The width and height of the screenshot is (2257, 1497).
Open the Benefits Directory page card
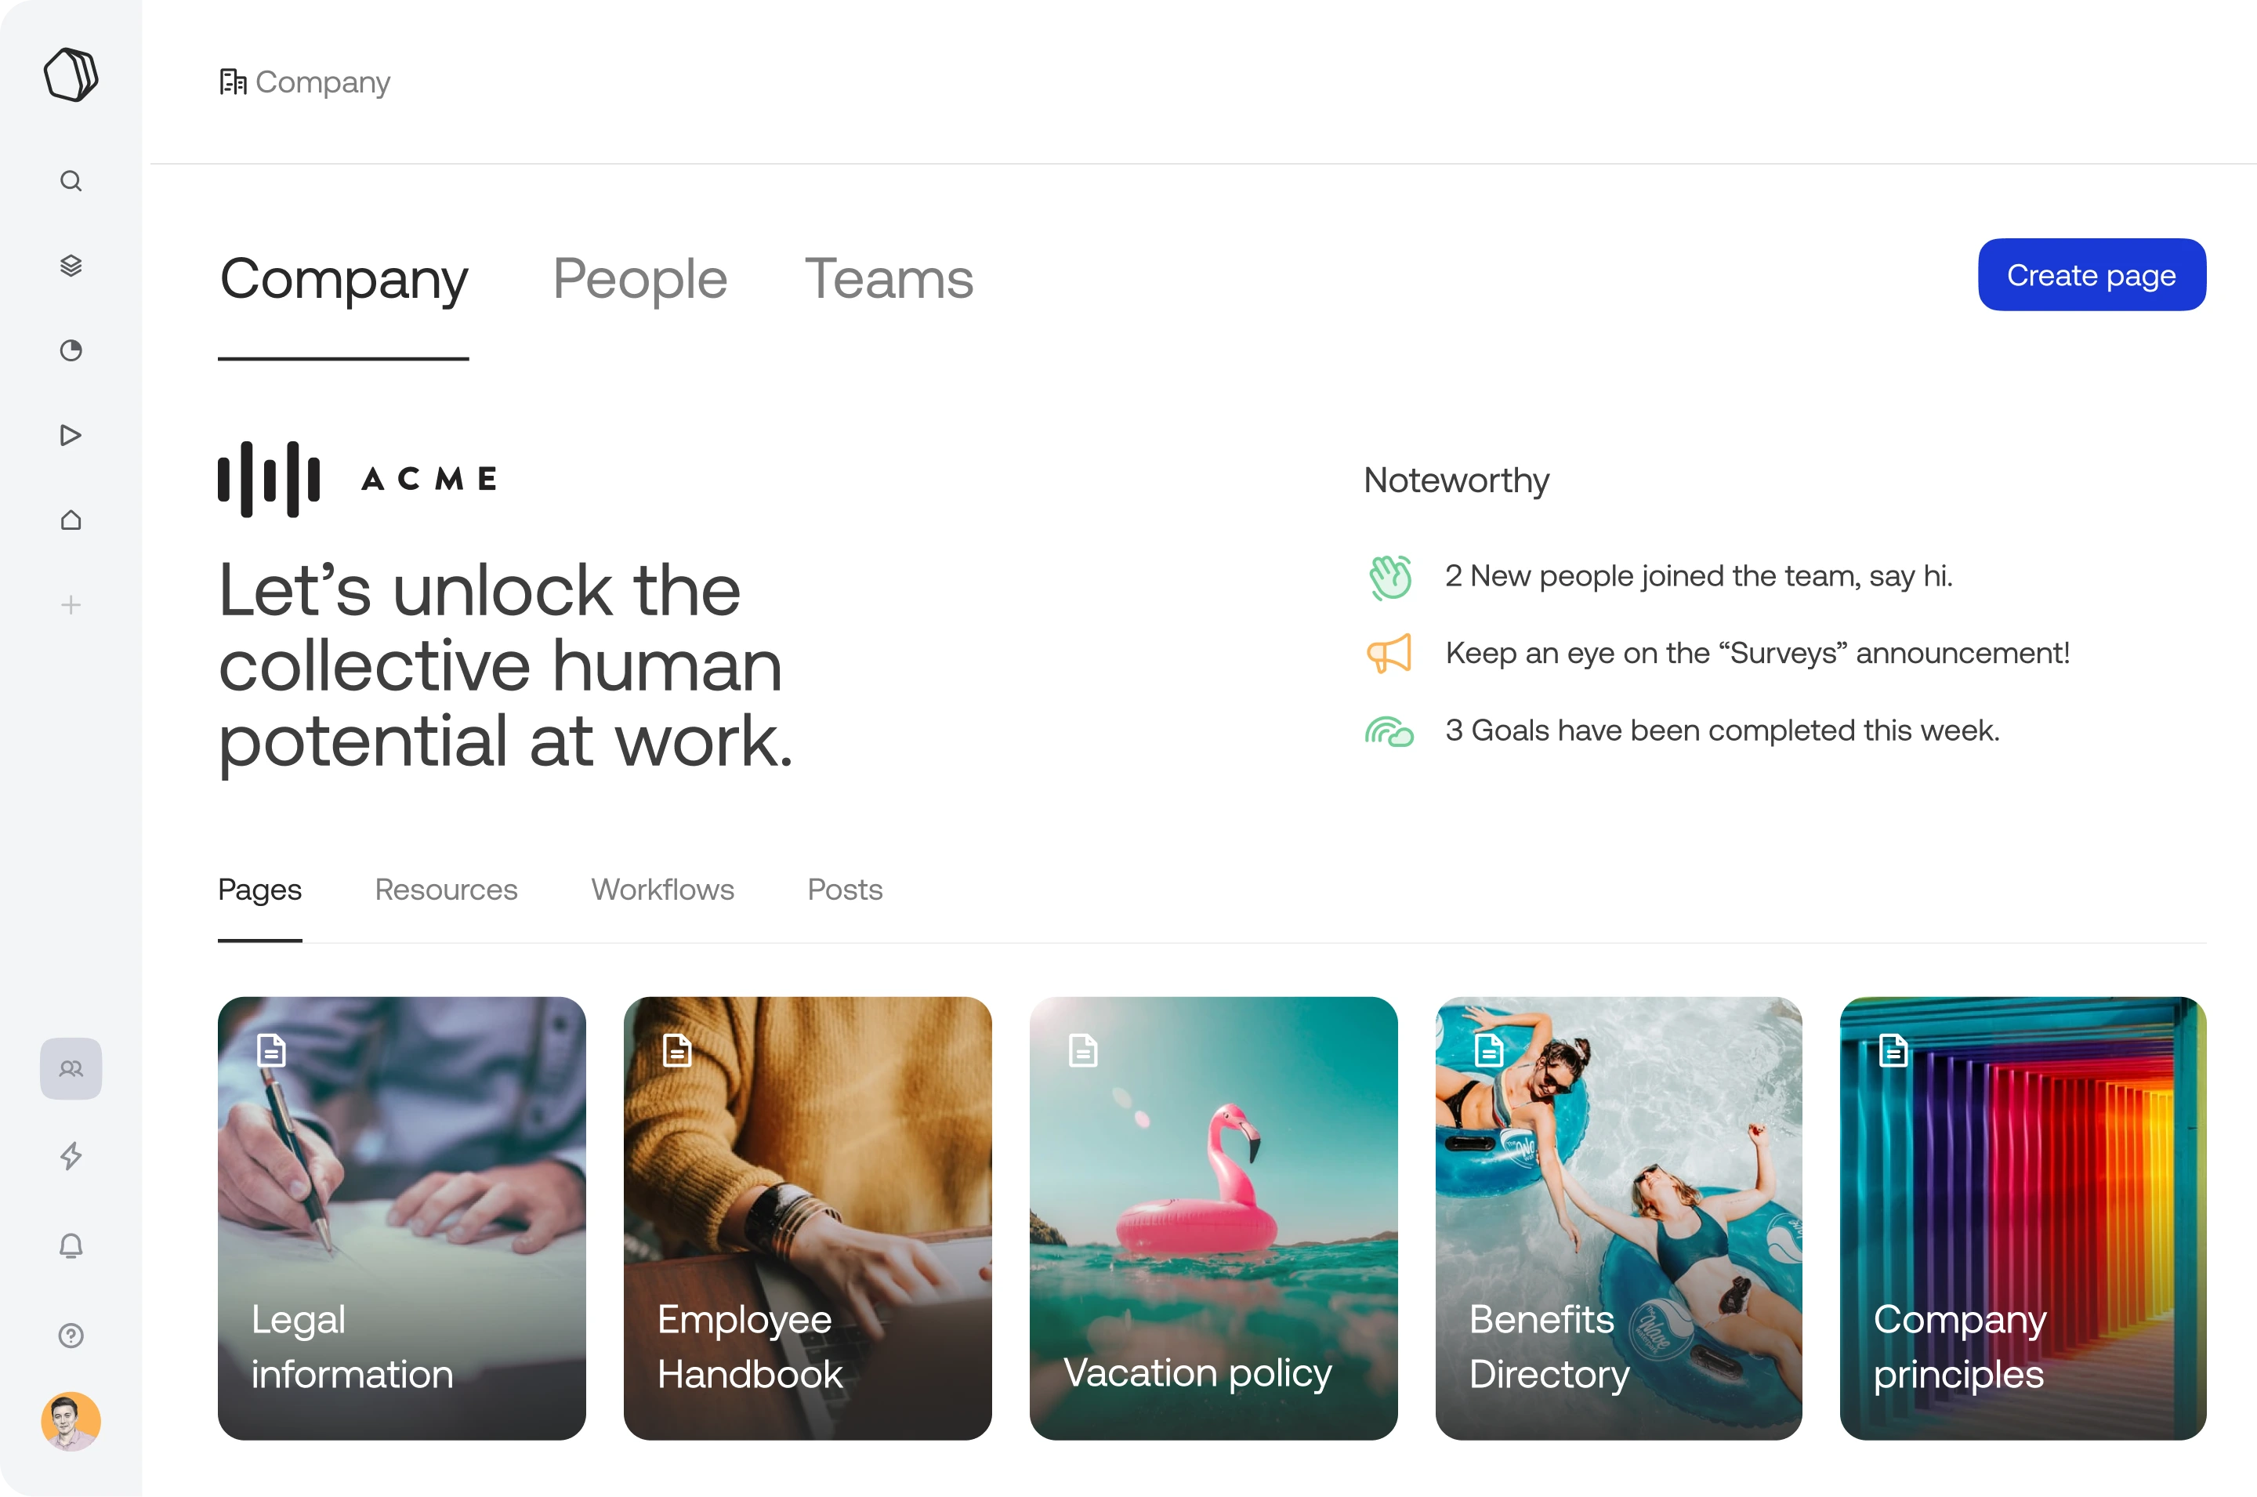(1618, 1218)
